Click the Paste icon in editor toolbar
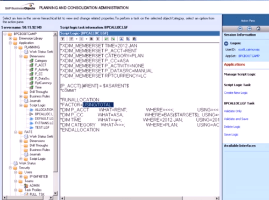This screenshot has width=269, height=200. point(134,39)
